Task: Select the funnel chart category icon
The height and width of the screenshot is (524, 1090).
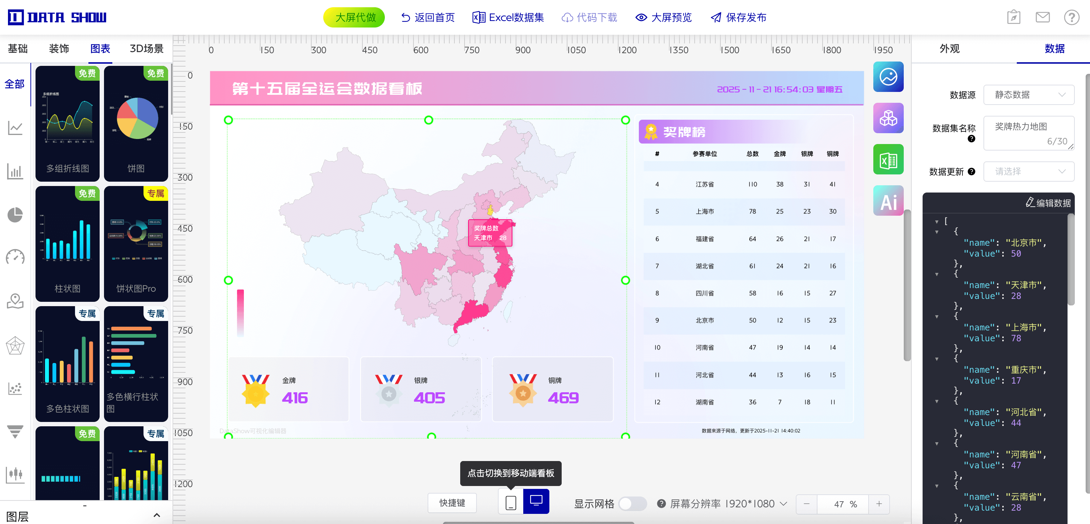Action: click(15, 431)
